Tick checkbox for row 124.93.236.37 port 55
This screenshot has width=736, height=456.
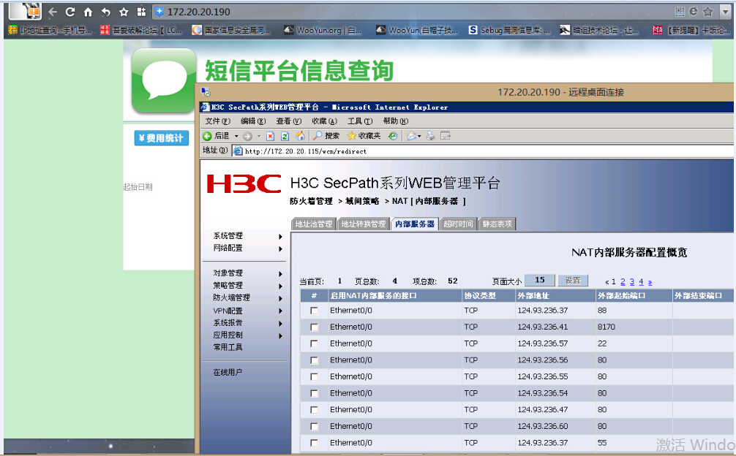point(314,443)
